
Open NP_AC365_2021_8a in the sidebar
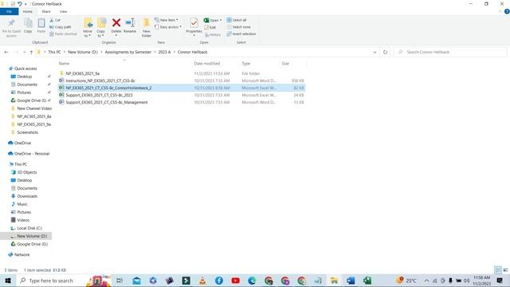tap(33, 116)
